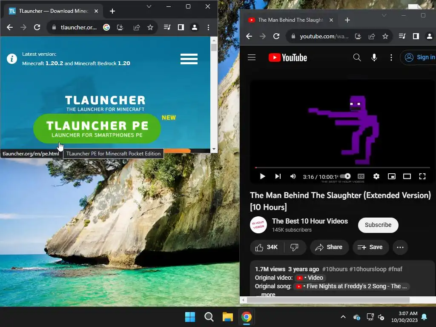This screenshot has height=327, width=436.
Task: Click install app icon in TLauncher address bar
Action: coord(120,27)
